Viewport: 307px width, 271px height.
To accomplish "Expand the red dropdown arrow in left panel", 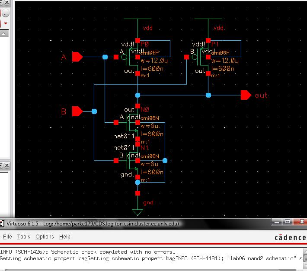I will pos(6,23).
